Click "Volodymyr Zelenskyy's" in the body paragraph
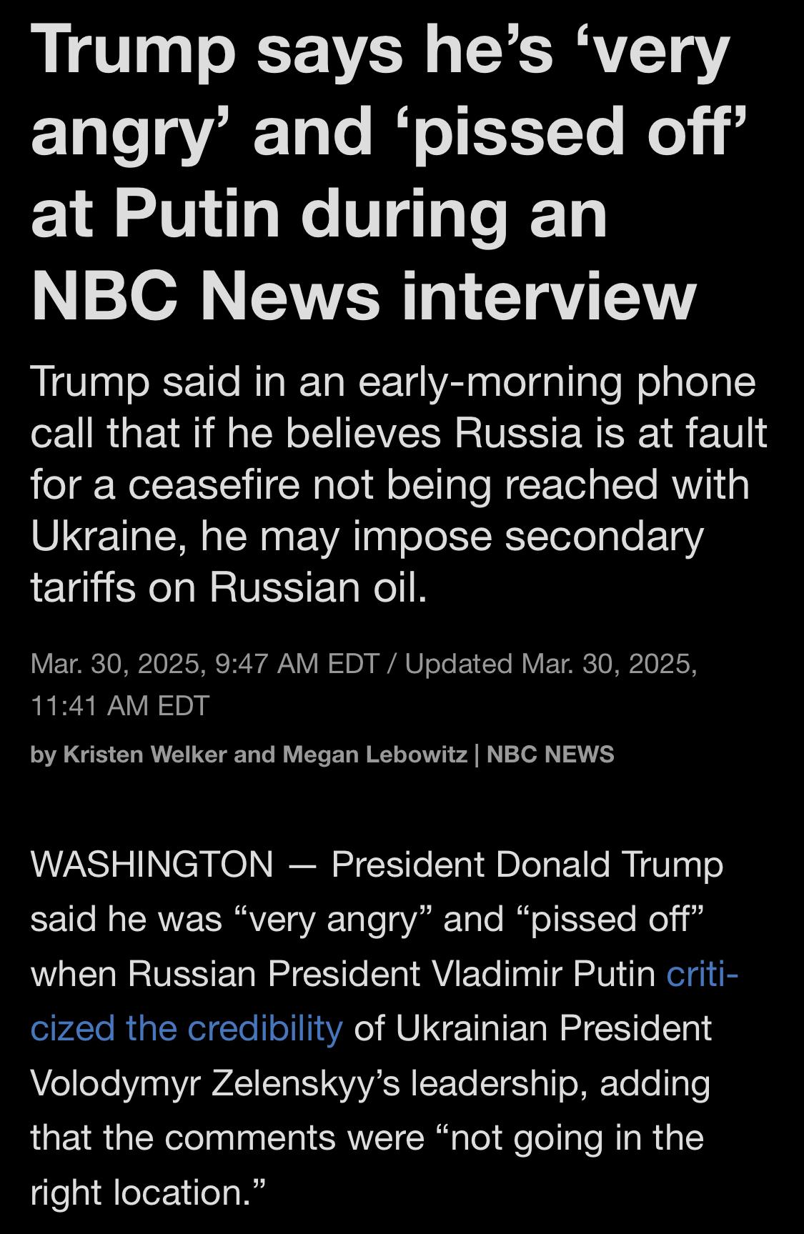Screen dimensions: 804x1234 214,1083
